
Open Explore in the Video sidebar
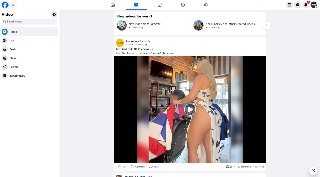(29, 67)
